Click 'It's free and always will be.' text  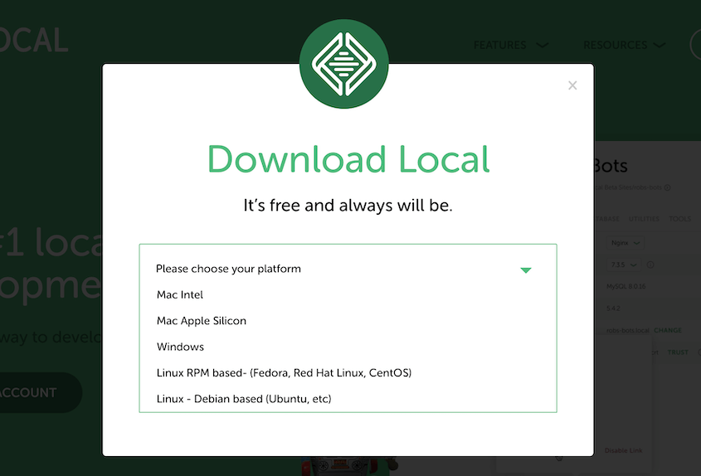coord(348,205)
